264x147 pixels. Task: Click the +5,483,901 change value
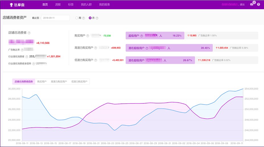click(118, 60)
